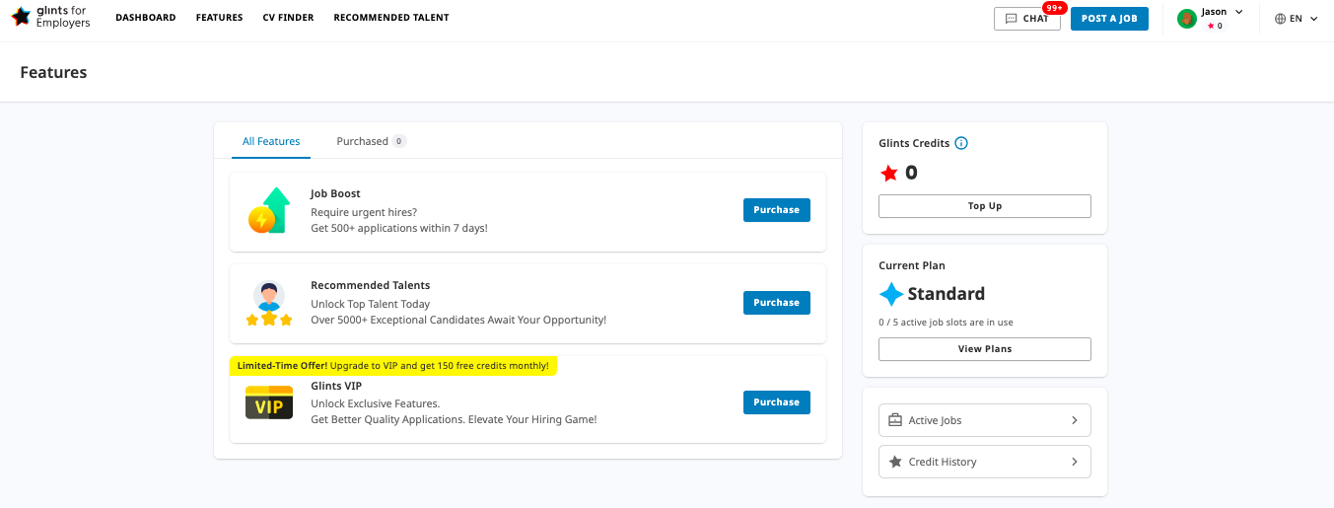Click 'Unlock Top Talent Today' text
Screen dimensions: 1334x508
point(371,304)
